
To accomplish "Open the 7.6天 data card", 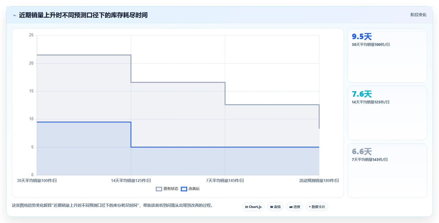I will pos(387,113).
